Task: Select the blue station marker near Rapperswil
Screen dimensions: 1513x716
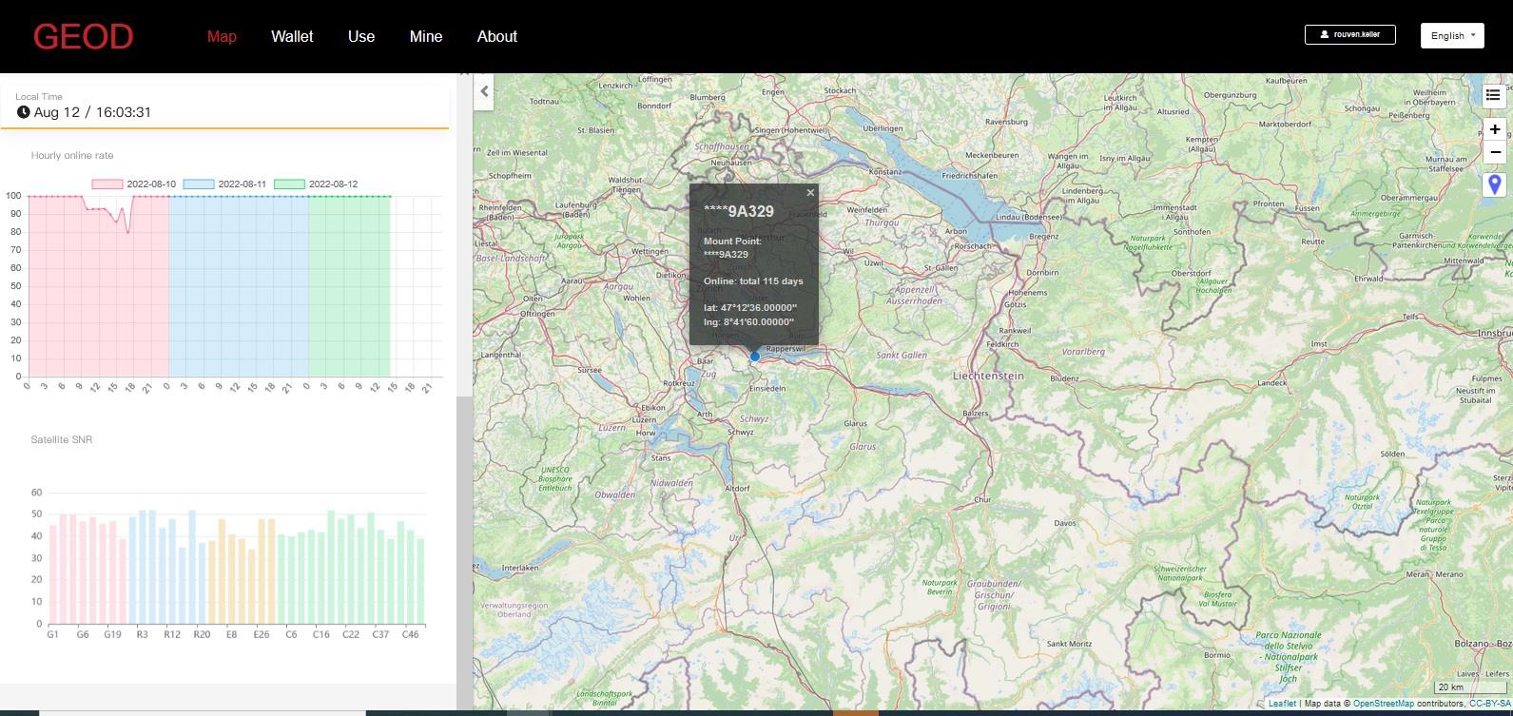Action: click(x=755, y=357)
